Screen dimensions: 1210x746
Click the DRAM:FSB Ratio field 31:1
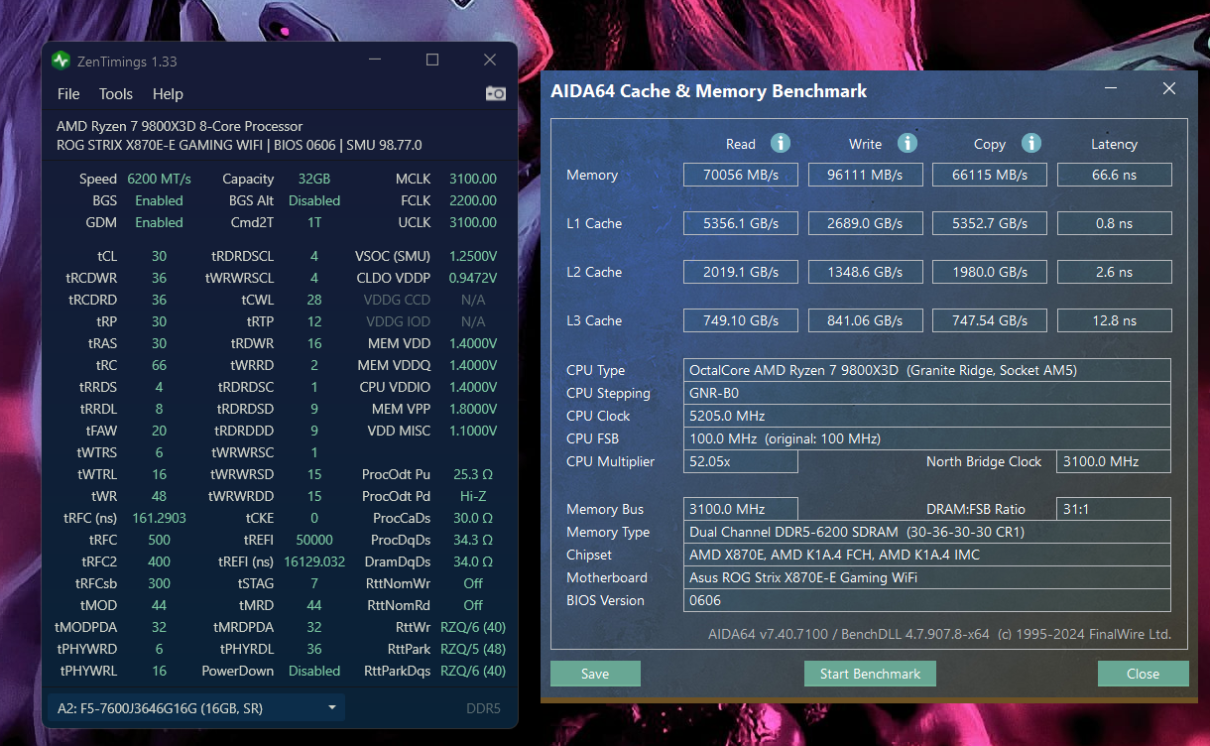click(x=1114, y=509)
